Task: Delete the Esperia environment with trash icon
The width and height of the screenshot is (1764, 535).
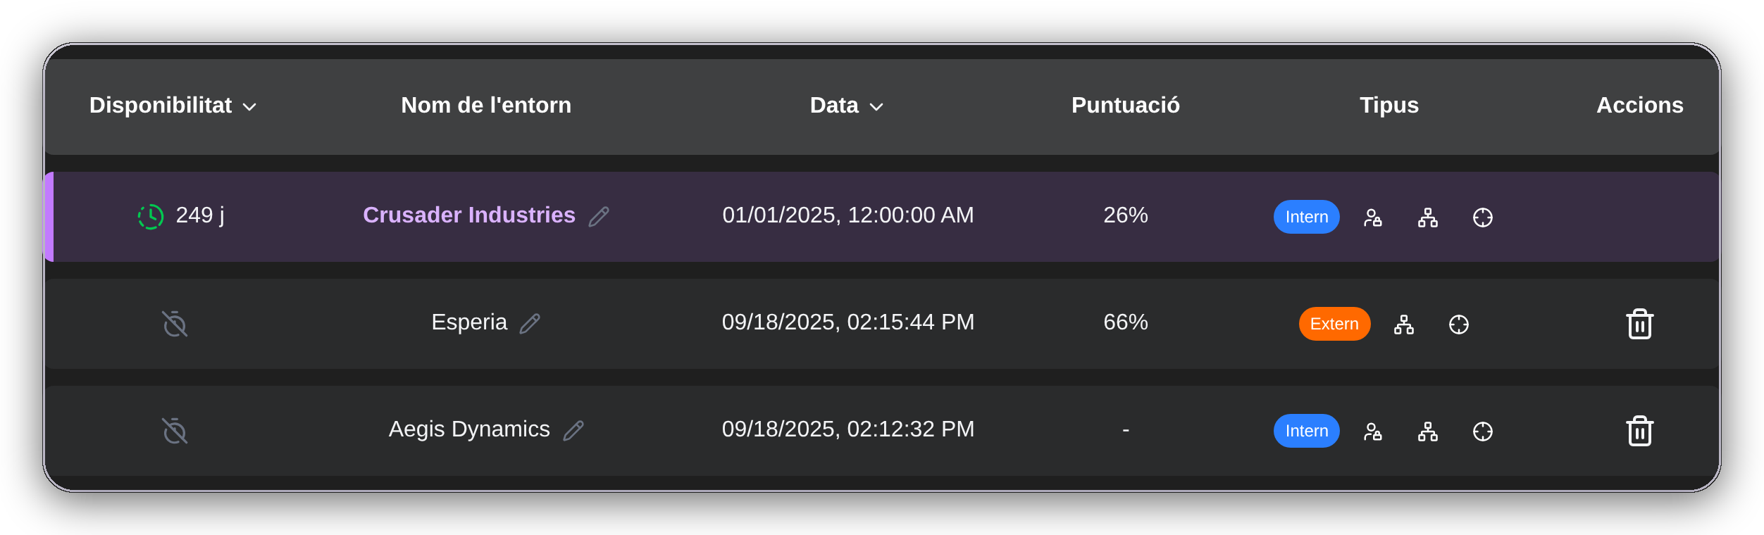Action: pyautogui.click(x=1639, y=324)
